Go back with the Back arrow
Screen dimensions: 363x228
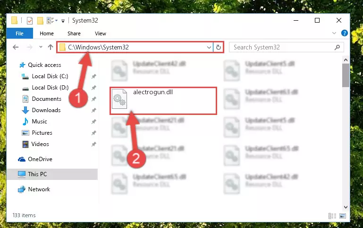click(x=16, y=47)
